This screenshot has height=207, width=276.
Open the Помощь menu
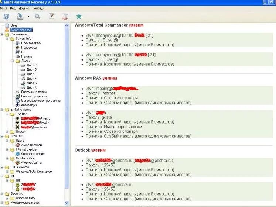pyautogui.click(x=38, y=8)
